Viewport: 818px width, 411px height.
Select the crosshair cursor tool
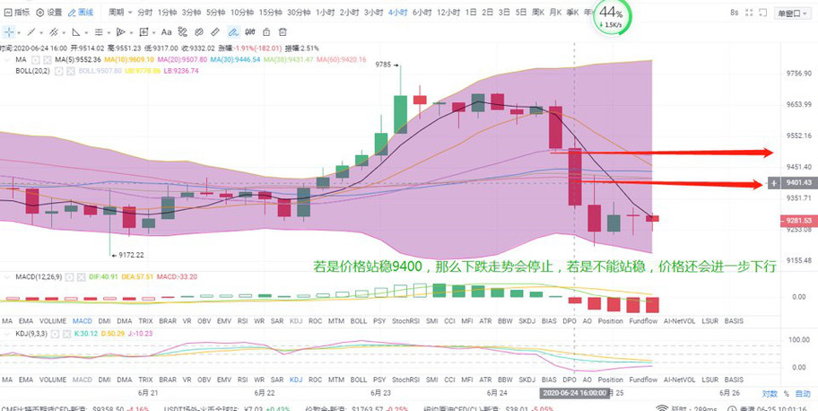9,31
